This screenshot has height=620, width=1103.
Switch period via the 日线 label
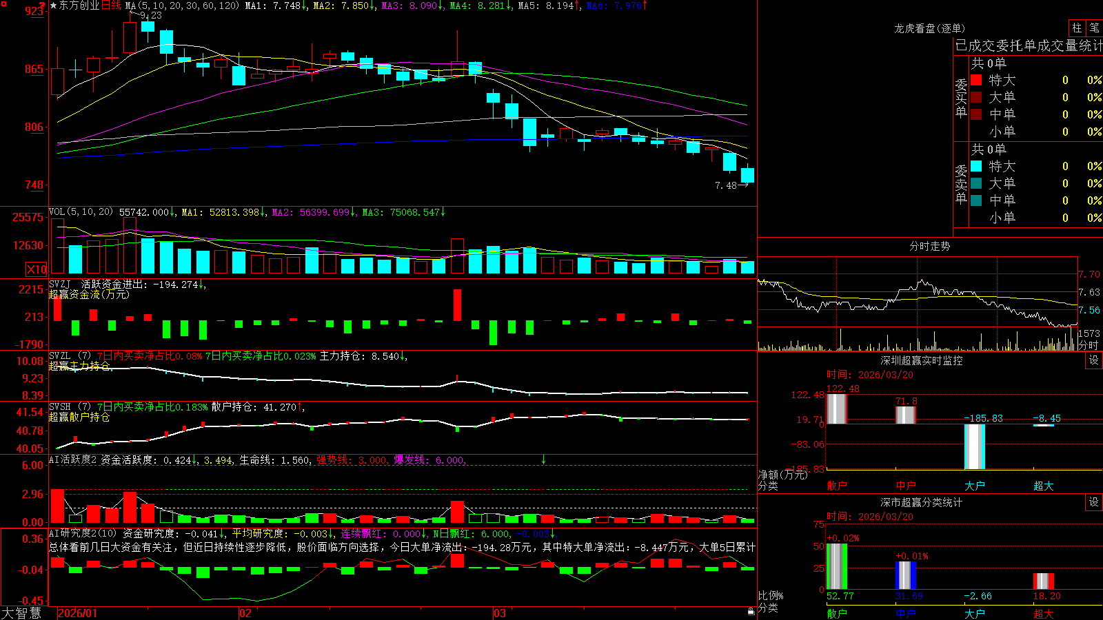[111, 6]
